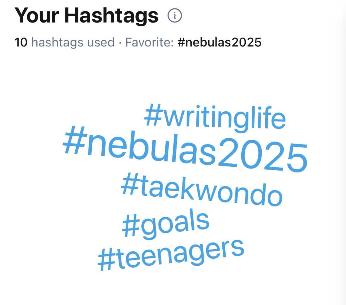Viewport: 346px width, 305px height.
Task: Choose the bottom cloud hashtag, #teenagers
Action: click(171, 255)
